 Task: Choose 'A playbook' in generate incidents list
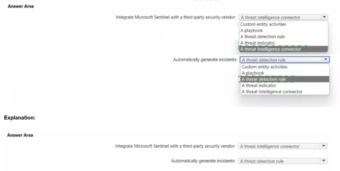pyautogui.click(x=253, y=73)
